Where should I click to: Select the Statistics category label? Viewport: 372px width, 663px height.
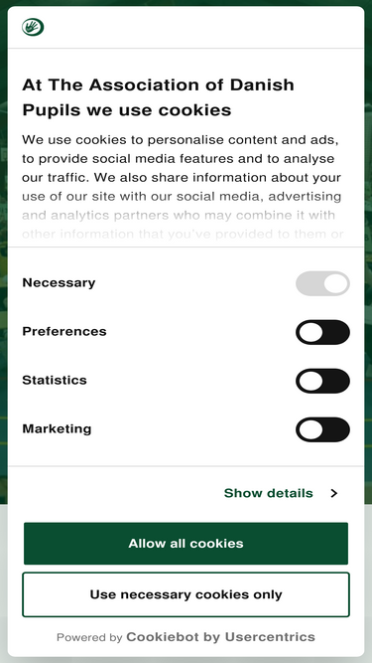[x=55, y=380]
